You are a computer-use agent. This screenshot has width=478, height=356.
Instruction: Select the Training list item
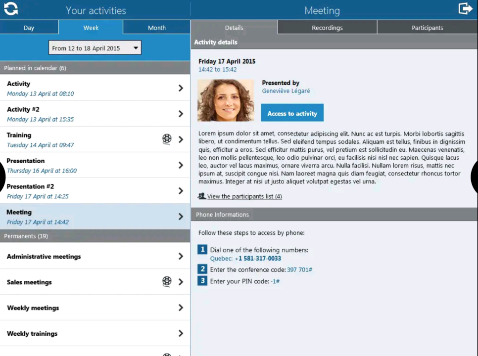coord(95,139)
